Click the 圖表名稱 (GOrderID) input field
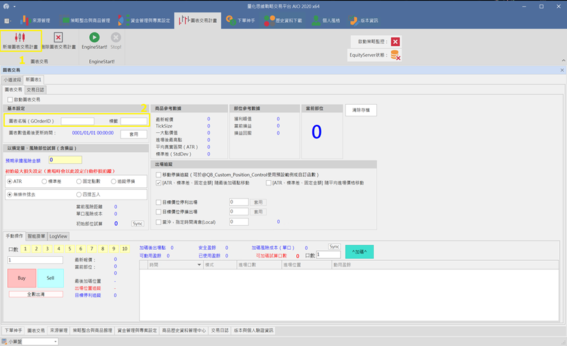 coord(77,121)
